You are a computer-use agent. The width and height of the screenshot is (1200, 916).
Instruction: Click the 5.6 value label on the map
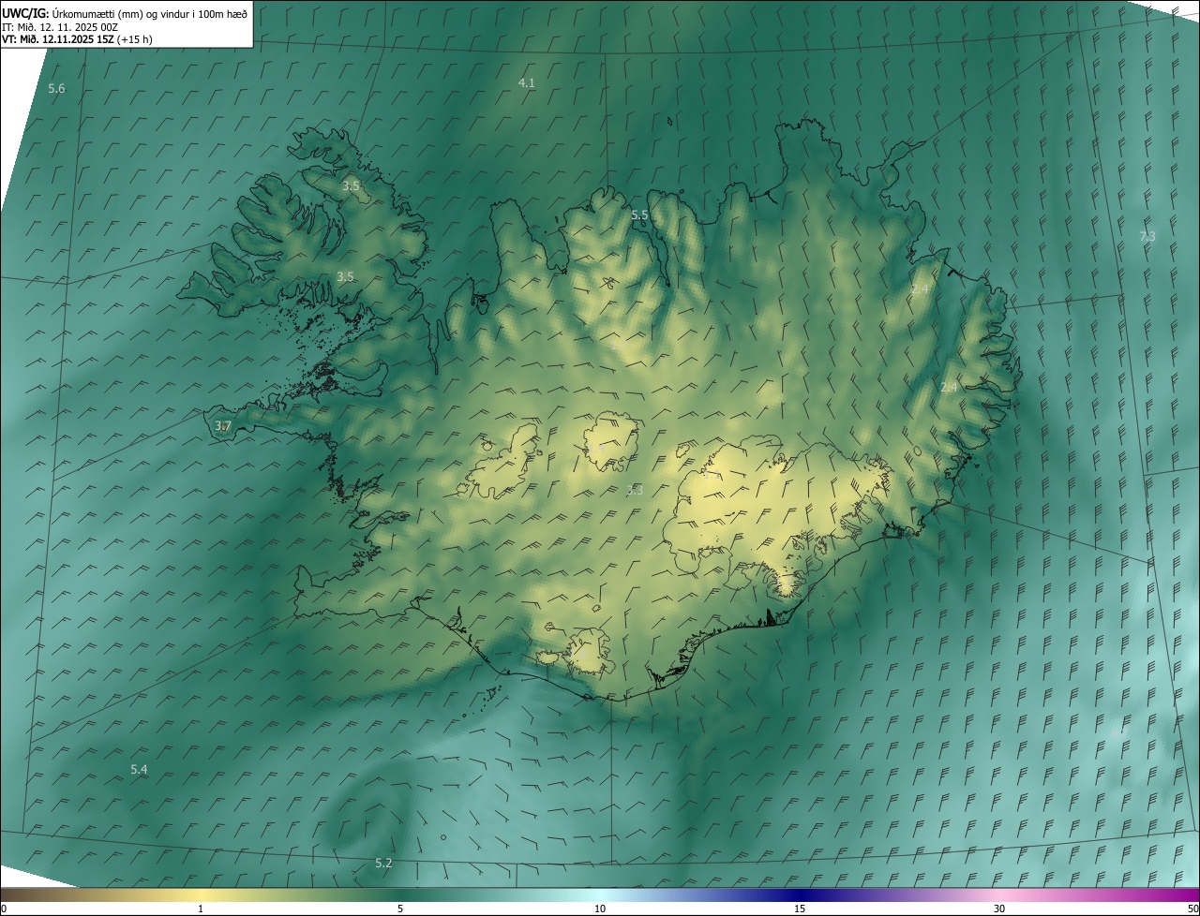[56, 89]
